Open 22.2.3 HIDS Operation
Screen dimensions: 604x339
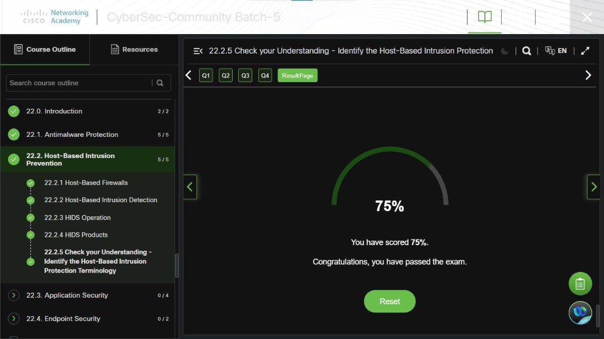pyautogui.click(x=77, y=218)
